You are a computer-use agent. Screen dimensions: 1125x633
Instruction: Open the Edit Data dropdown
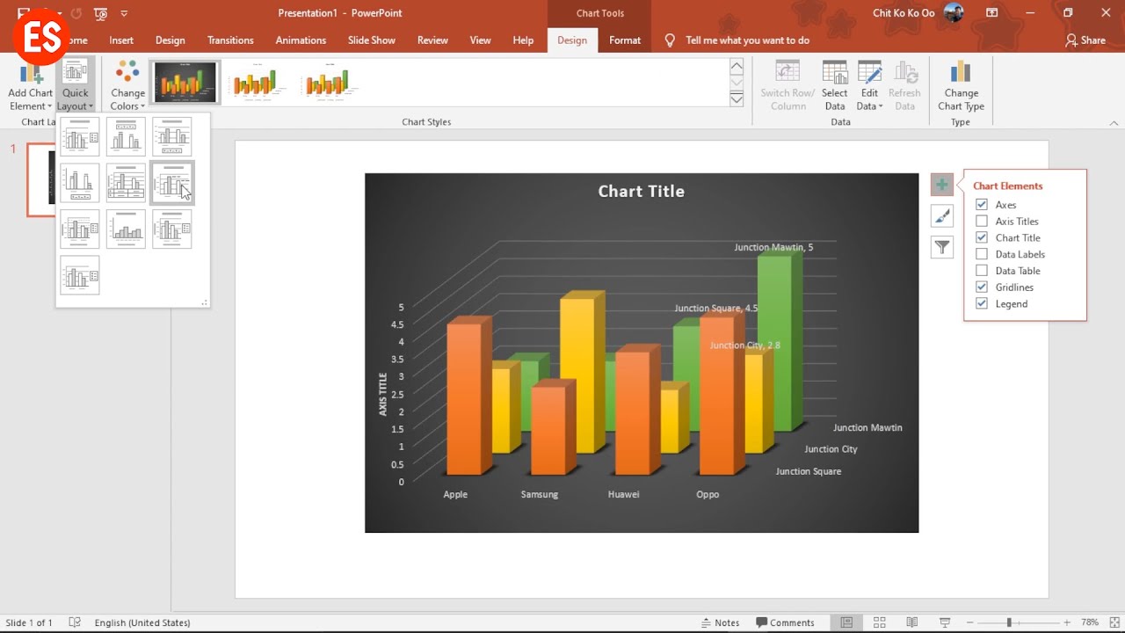click(x=869, y=86)
